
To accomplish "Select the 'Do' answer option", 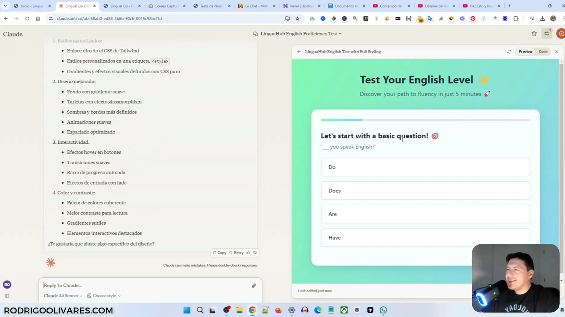I will point(425,167).
